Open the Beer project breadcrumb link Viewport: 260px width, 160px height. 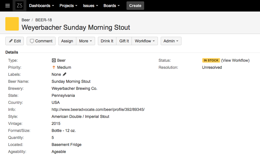click(26, 20)
